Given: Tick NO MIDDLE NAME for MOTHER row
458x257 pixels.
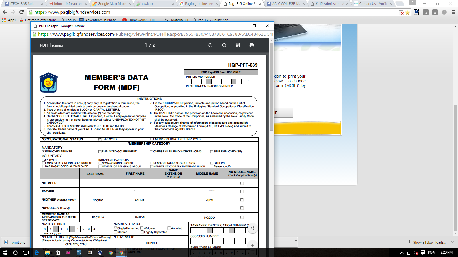Looking at the screenshot, I should tap(242, 200).
